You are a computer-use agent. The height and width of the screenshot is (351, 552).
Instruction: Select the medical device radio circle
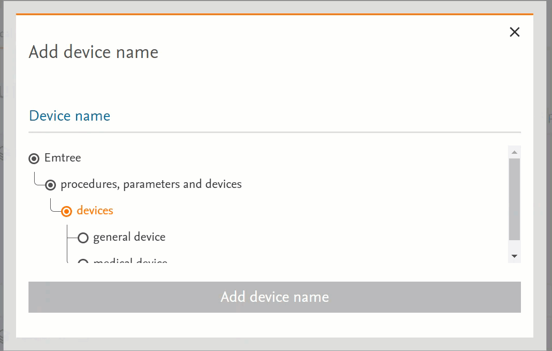point(83,261)
